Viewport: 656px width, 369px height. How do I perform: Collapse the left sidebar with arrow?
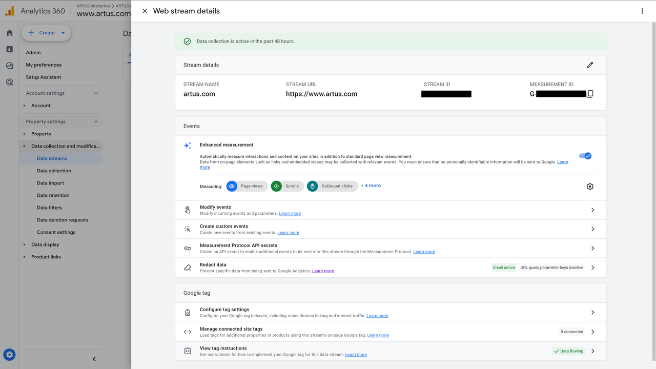[x=94, y=359]
